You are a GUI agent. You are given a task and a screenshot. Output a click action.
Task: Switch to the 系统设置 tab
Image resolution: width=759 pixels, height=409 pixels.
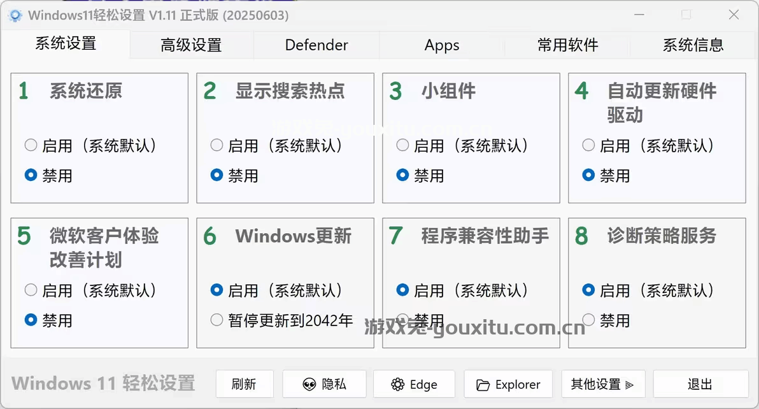click(66, 43)
